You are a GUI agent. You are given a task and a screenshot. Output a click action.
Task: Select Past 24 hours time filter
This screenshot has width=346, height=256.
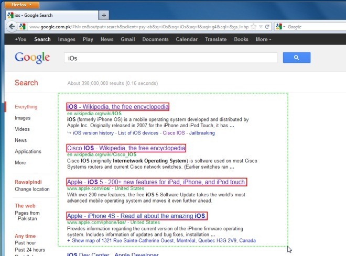30,250
